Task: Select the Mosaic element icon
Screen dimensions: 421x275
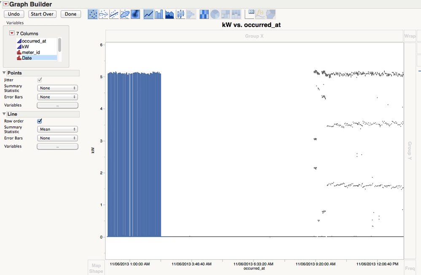Action: tap(236, 14)
